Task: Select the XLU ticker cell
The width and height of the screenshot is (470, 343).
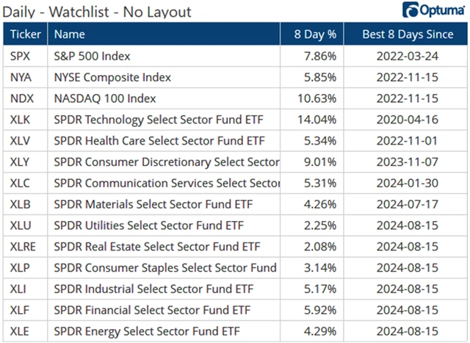Action: [21, 226]
